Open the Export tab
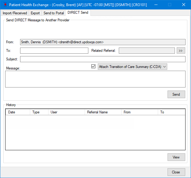Image resolution: width=191 pixels, height=178 pixels. (35, 13)
